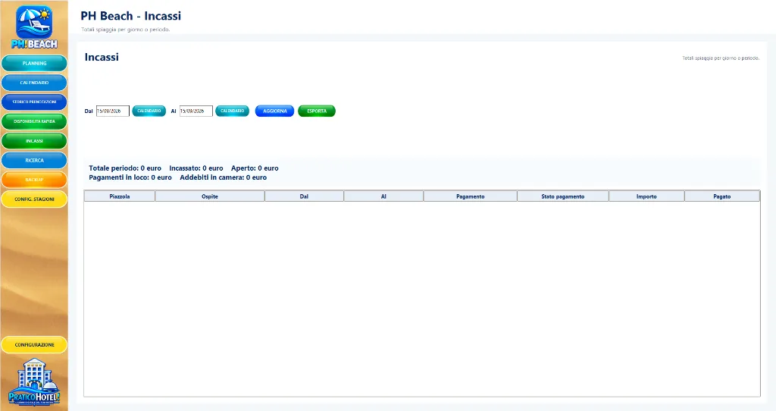Open the Calendario picker for the Dal date
This screenshot has width=776, height=411.
point(149,111)
